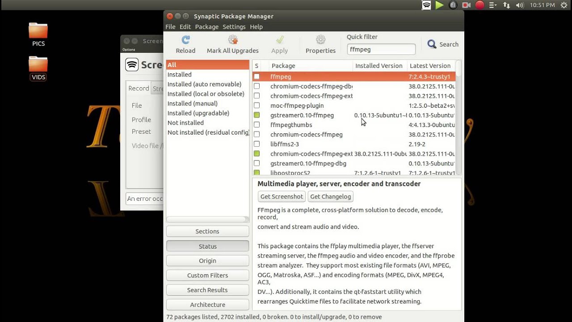Screen dimensions: 572x322
Task: Open the Edit menu
Action: pyautogui.click(x=185, y=27)
